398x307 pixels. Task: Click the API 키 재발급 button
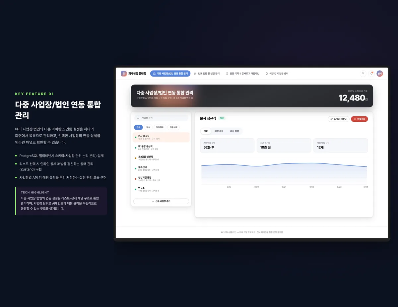(x=338, y=119)
